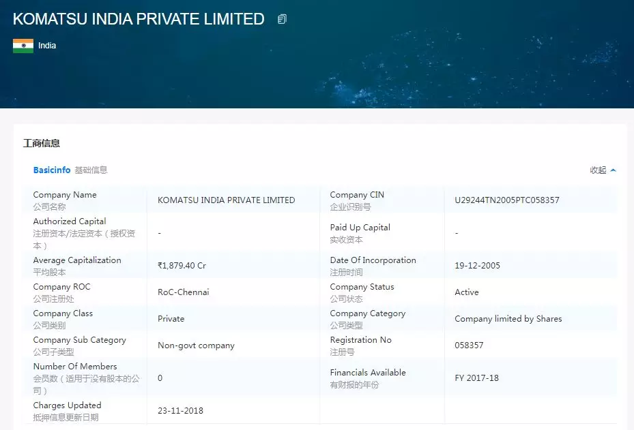This screenshot has height=430, width=634.
Task: Select the registration number 058357
Action: coord(469,345)
